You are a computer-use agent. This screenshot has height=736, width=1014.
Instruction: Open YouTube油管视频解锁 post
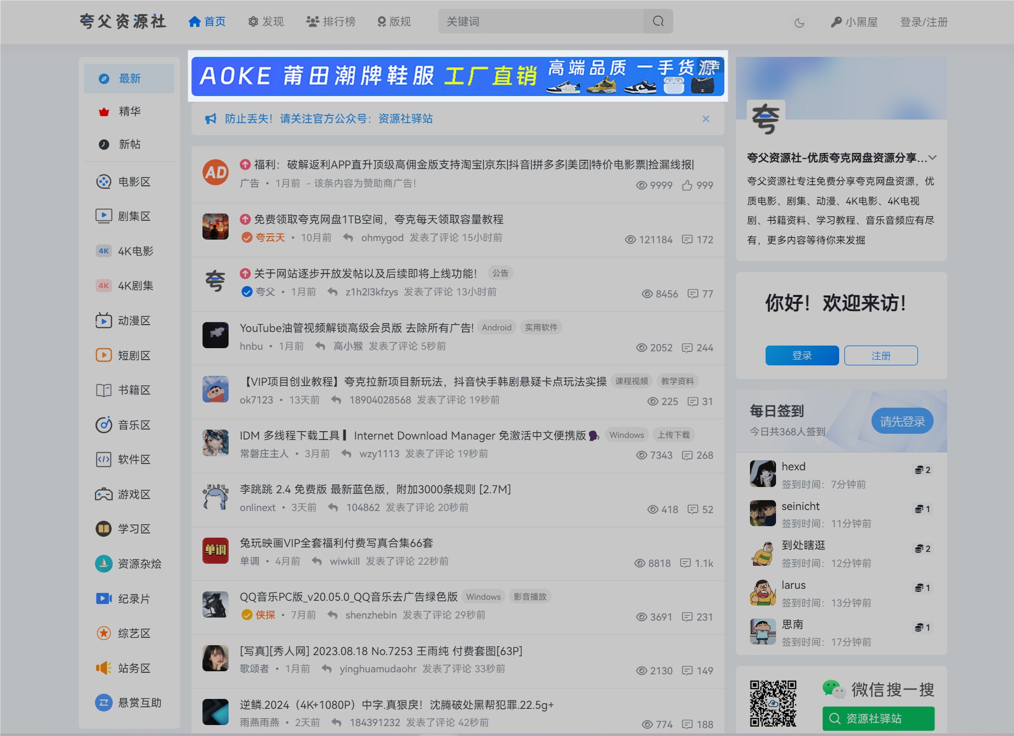[x=356, y=328]
